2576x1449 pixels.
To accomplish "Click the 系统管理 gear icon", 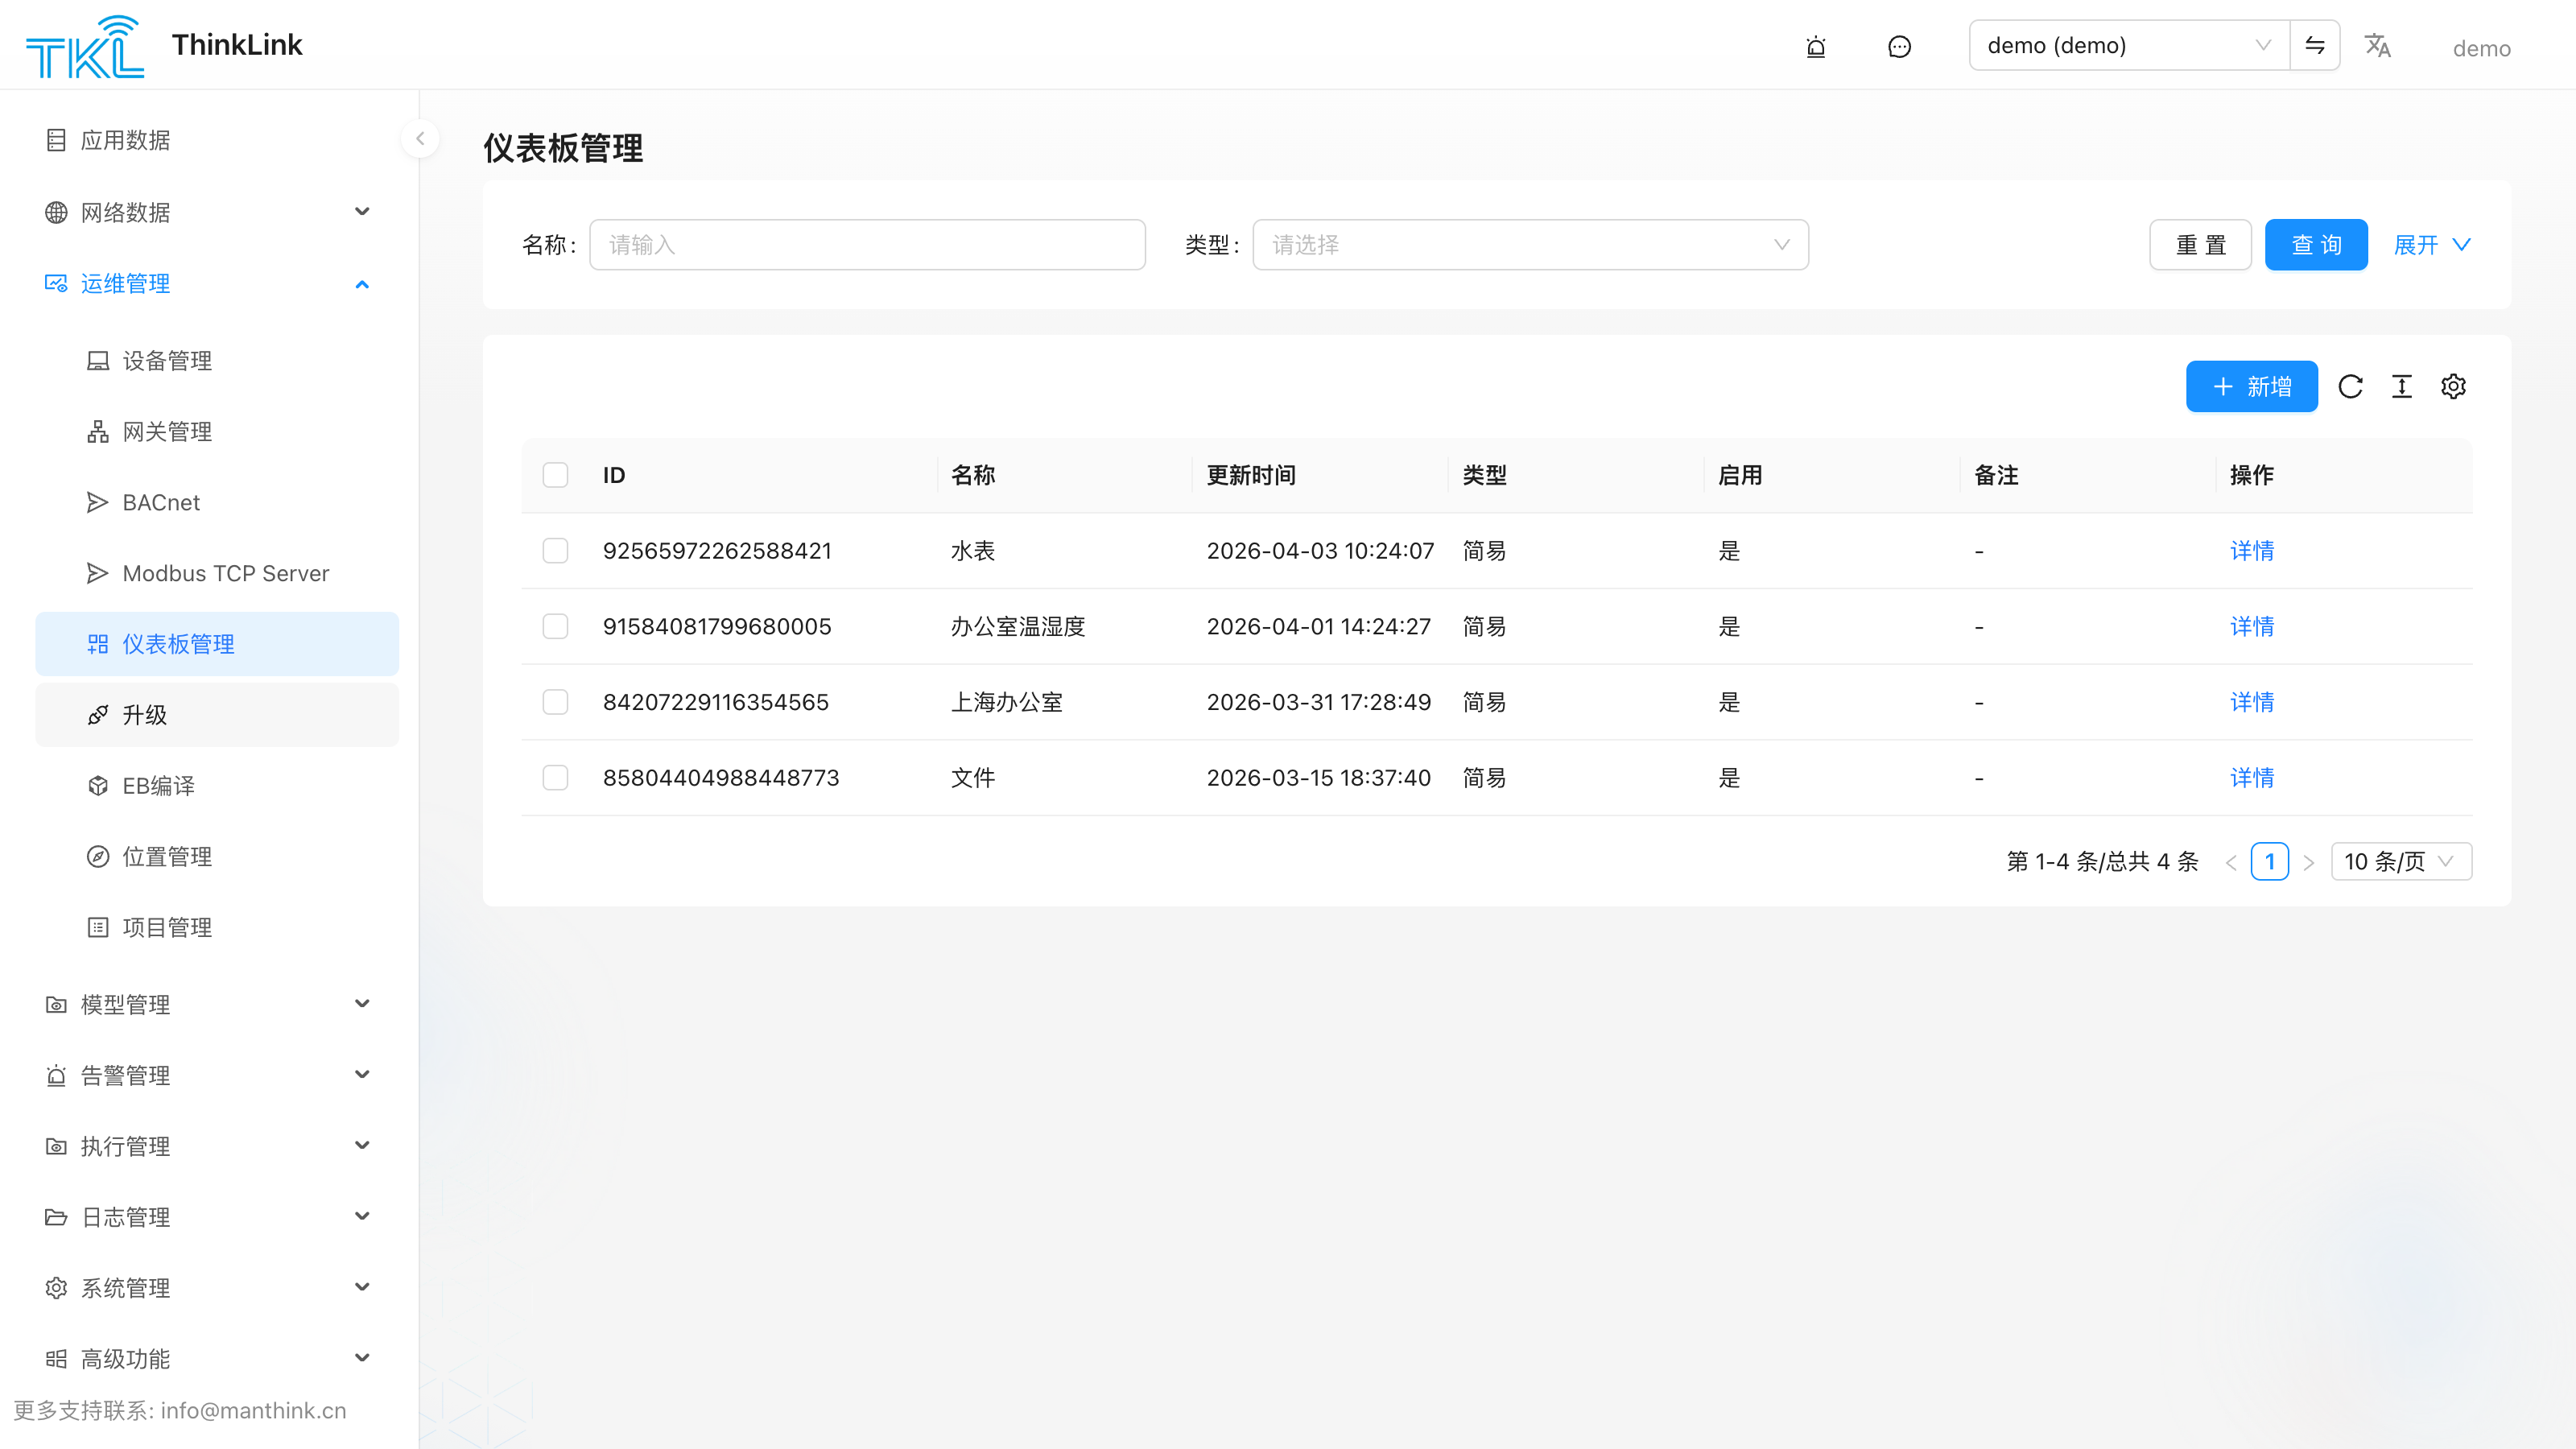I will pos(56,1288).
